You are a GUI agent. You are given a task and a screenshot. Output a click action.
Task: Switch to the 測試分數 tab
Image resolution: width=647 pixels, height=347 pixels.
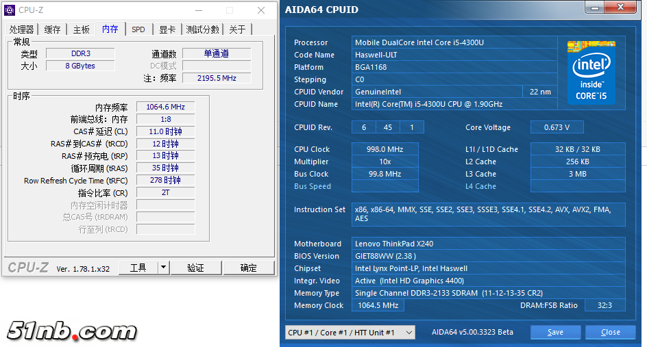click(203, 29)
